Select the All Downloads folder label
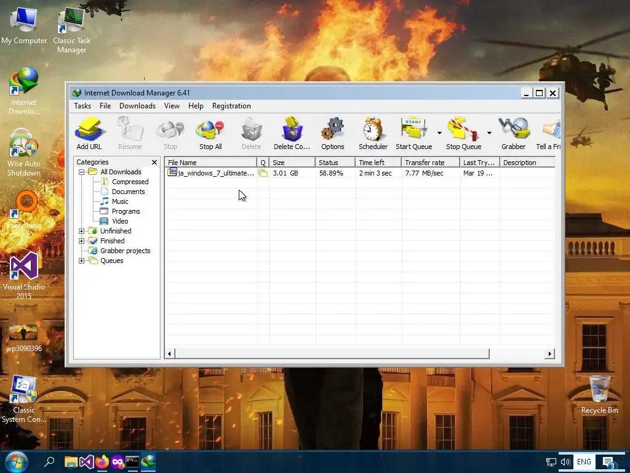This screenshot has width=630, height=473. tap(121, 172)
